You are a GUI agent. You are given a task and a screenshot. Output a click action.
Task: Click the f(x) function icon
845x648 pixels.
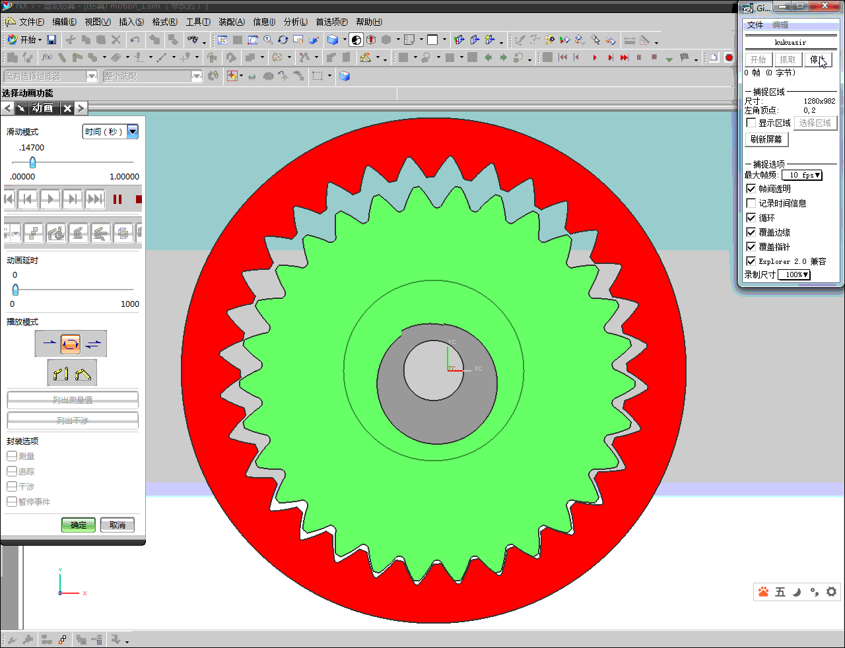point(47,57)
